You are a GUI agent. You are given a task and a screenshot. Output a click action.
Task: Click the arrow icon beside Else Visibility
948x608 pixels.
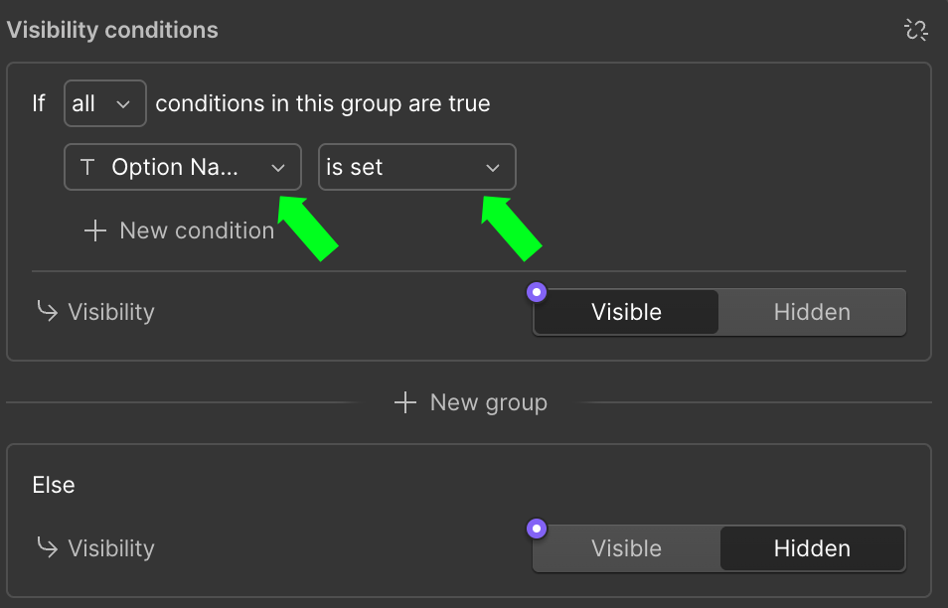[46, 548]
